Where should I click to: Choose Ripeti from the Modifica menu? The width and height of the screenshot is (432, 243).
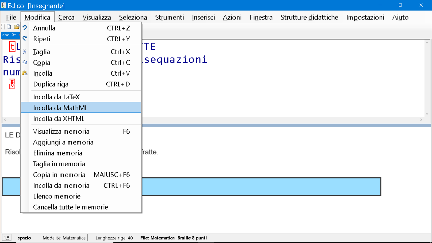coord(81,39)
